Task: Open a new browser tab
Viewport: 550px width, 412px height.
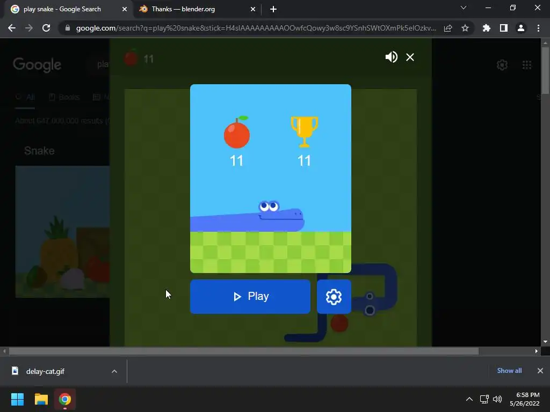Action: pos(273,9)
